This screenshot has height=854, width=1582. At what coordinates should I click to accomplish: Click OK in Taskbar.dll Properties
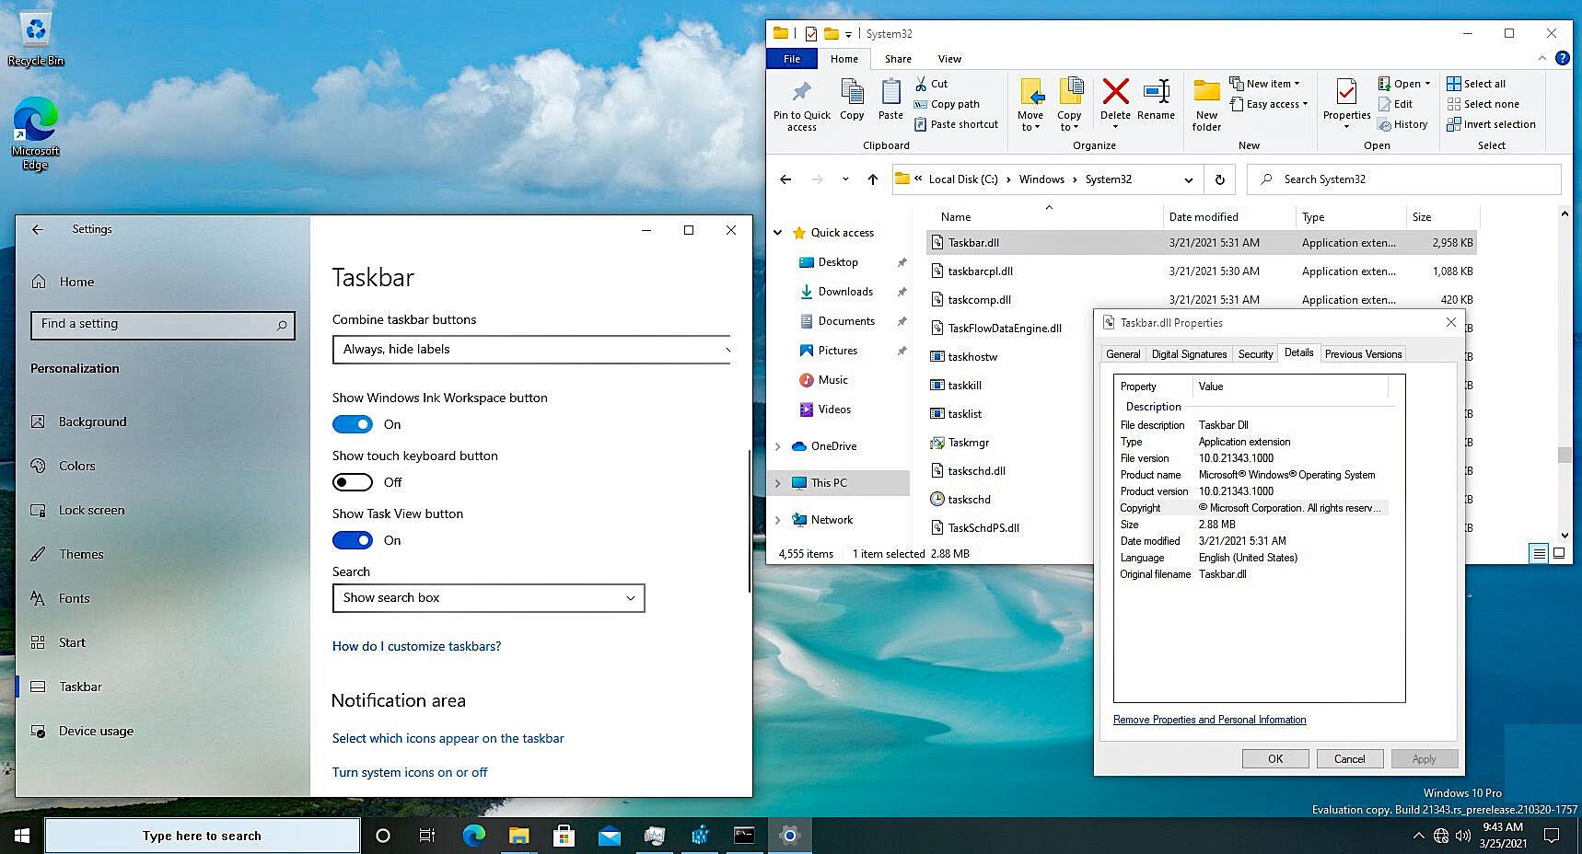coord(1275,759)
